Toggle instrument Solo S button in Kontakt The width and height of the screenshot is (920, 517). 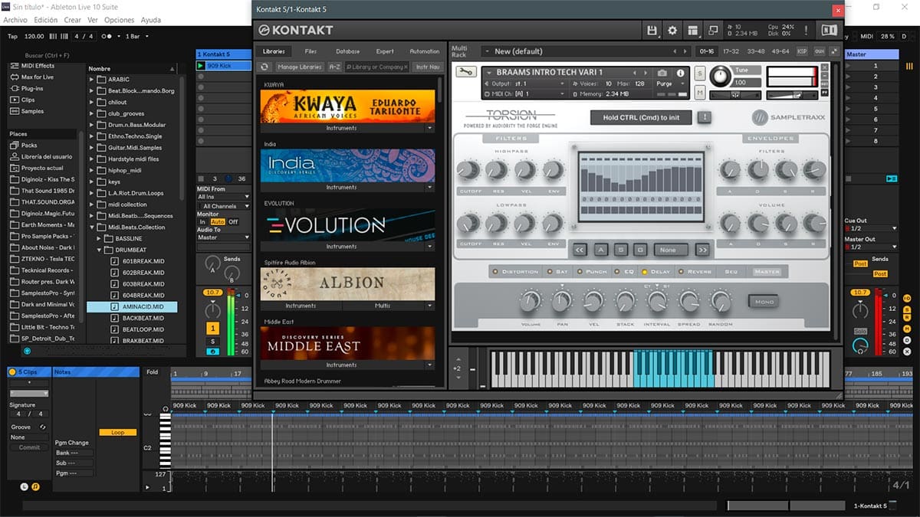699,74
